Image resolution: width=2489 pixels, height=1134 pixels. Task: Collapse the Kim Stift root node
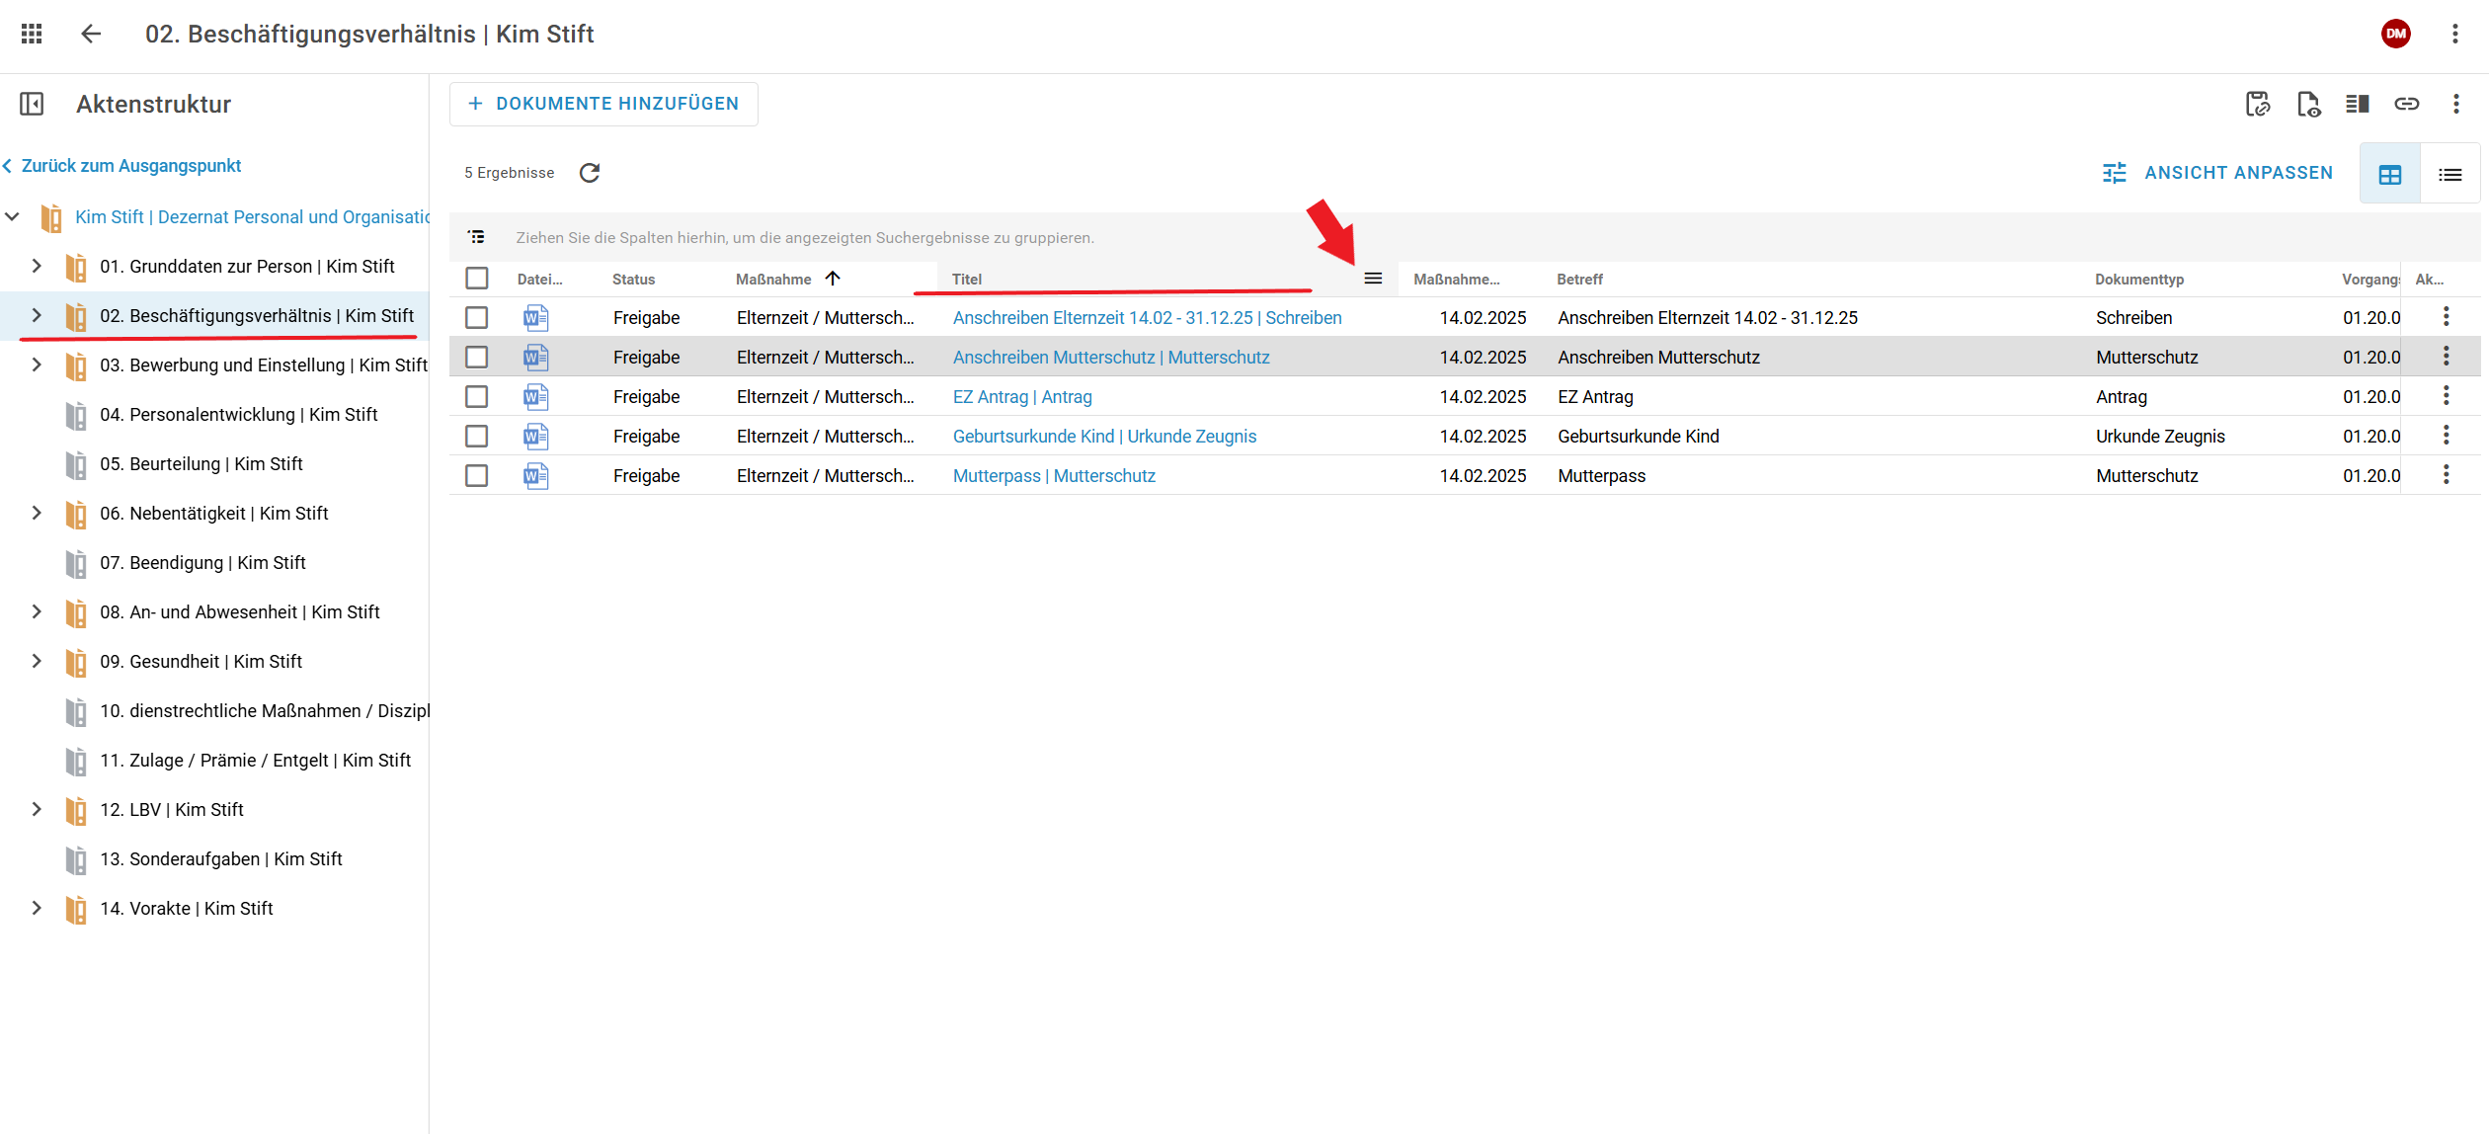(12, 216)
